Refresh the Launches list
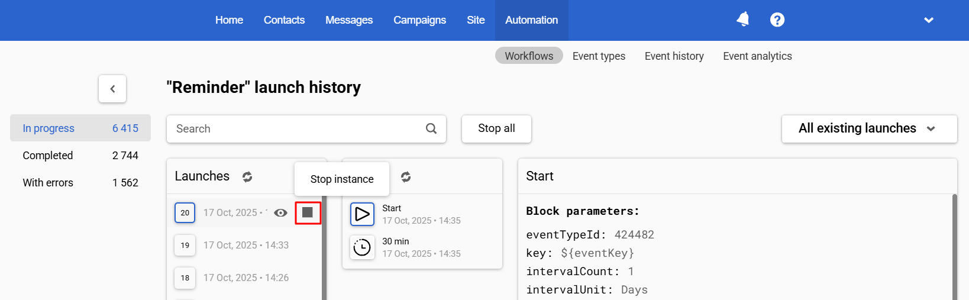 tap(247, 176)
